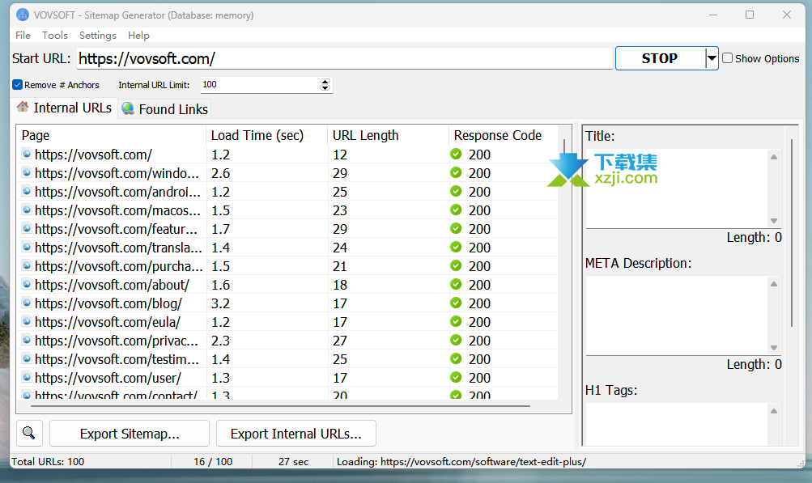This screenshot has height=483, width=812.
Task: Increase the Internal URL Limit value
Action: [x=325, y=81]
